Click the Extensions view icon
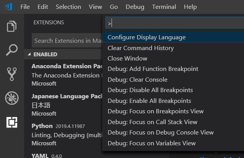244x158 pixels. [x=12, y=122]
